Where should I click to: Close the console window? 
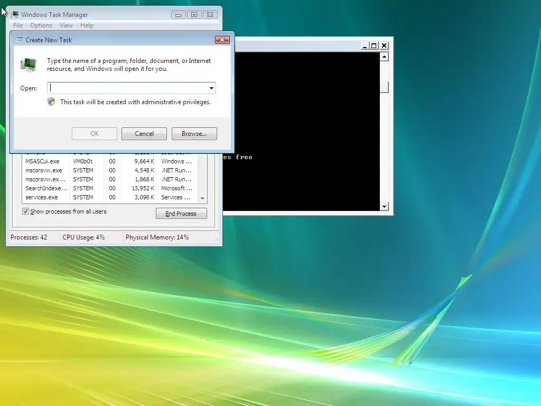pyautogui.click(x=384, y=45)
